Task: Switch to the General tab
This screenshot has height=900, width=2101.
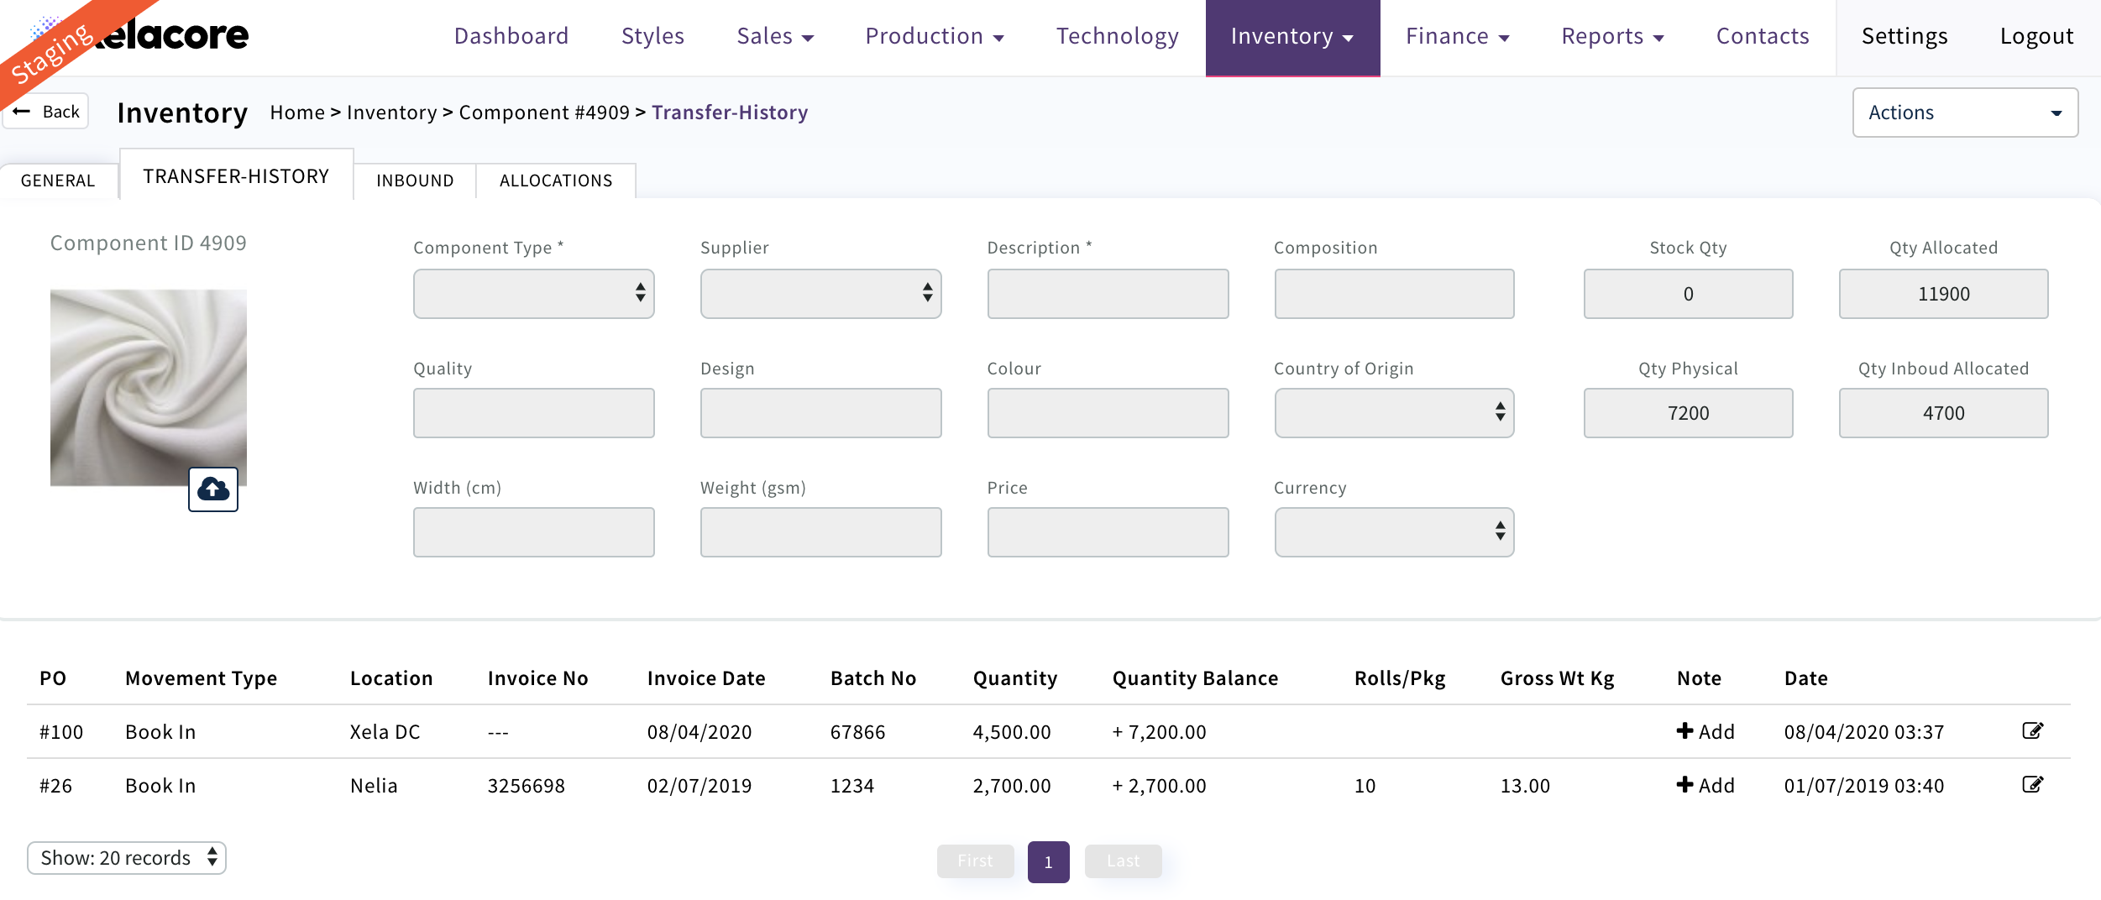Action: [x=58, y=181]
